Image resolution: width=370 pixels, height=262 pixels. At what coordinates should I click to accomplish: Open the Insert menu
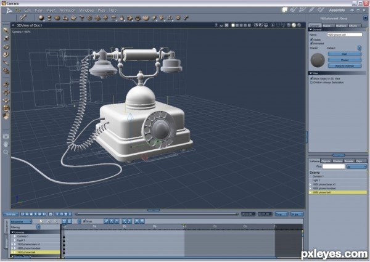point(51,10)
